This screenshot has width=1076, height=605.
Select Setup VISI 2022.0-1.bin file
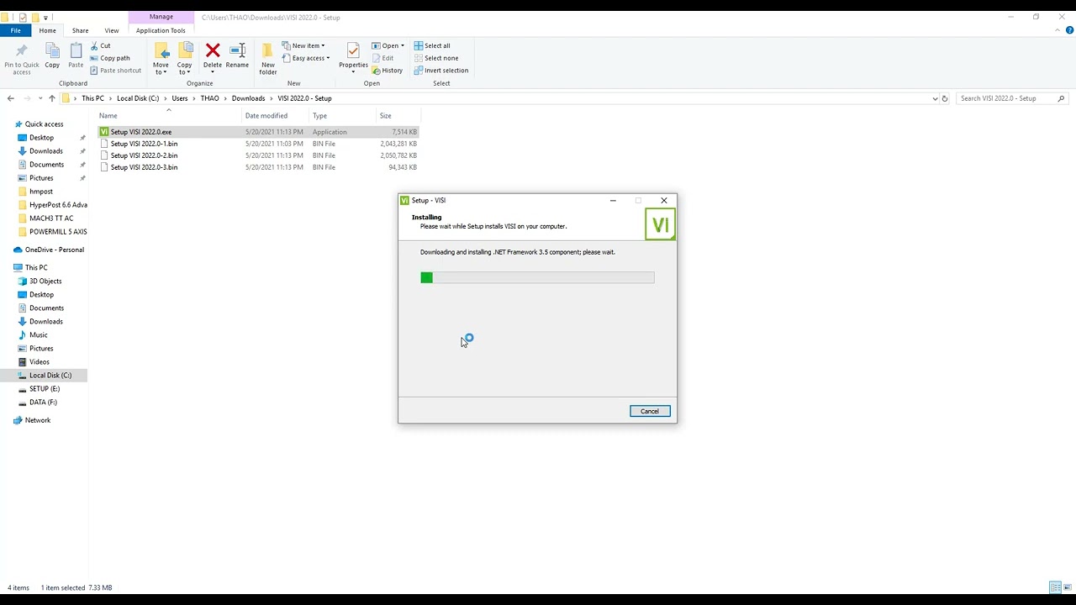258,144
